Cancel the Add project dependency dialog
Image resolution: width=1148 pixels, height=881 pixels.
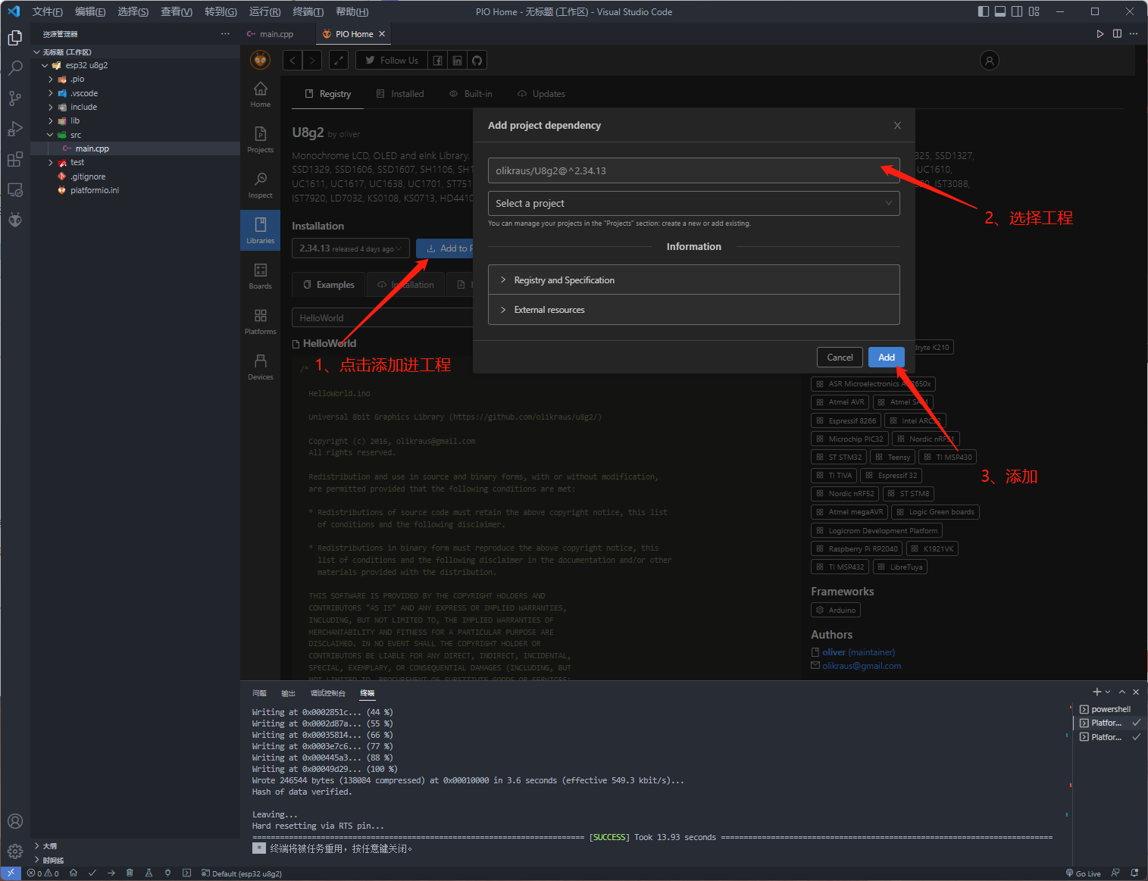[839, 358]
